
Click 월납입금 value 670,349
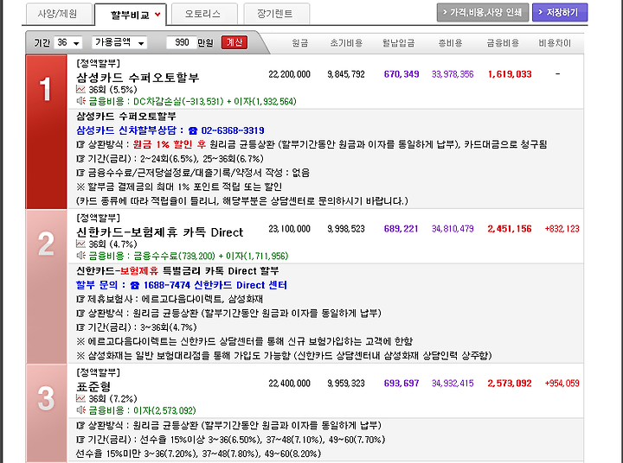pyautogui.click(x=401, y=74)
